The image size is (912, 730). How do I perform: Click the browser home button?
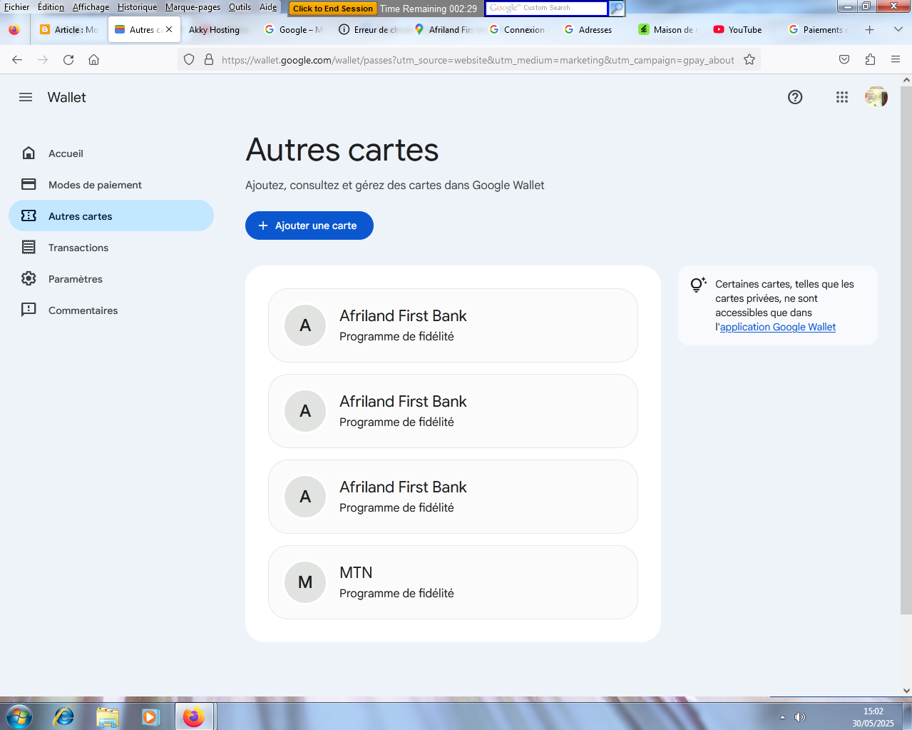(93, 60)
